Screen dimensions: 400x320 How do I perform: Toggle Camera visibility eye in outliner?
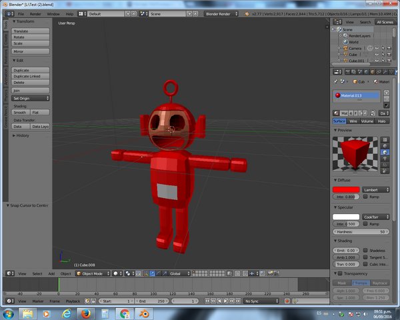377,48
